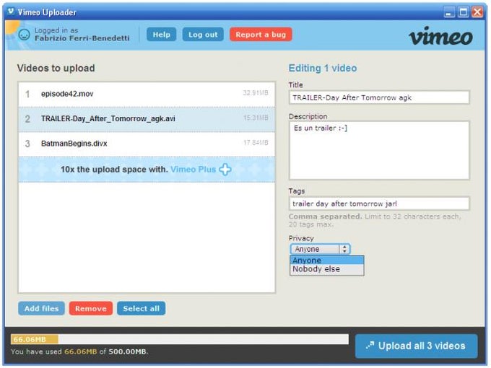491x368 pixels.
Task: Click the Vimeo Plus cross icon
Action: [x=225, y=170]
